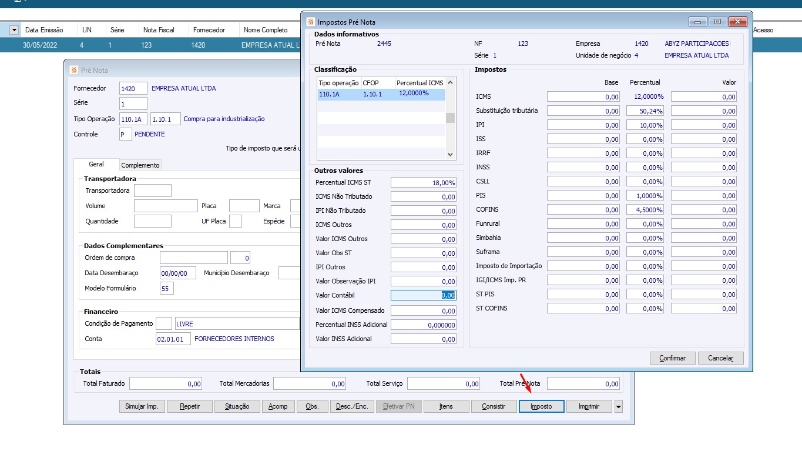This screenshot has width=802, height=451.
Task: Focus the Modelo Formulário field
Action: pos(167,289)
